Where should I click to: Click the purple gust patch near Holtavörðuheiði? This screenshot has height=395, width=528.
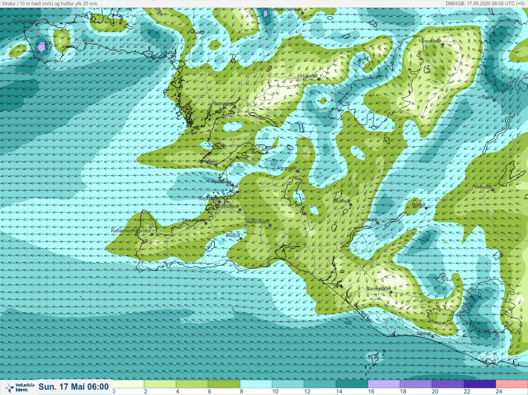266,14
